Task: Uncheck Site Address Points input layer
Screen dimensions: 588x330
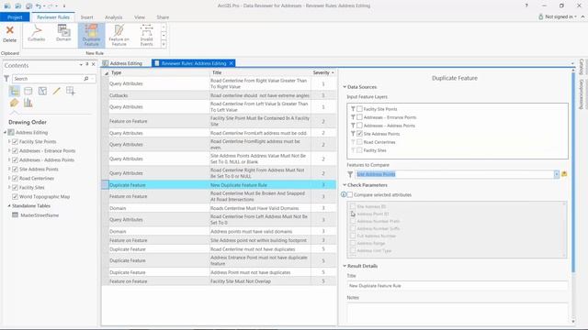Action: point(359,134)
